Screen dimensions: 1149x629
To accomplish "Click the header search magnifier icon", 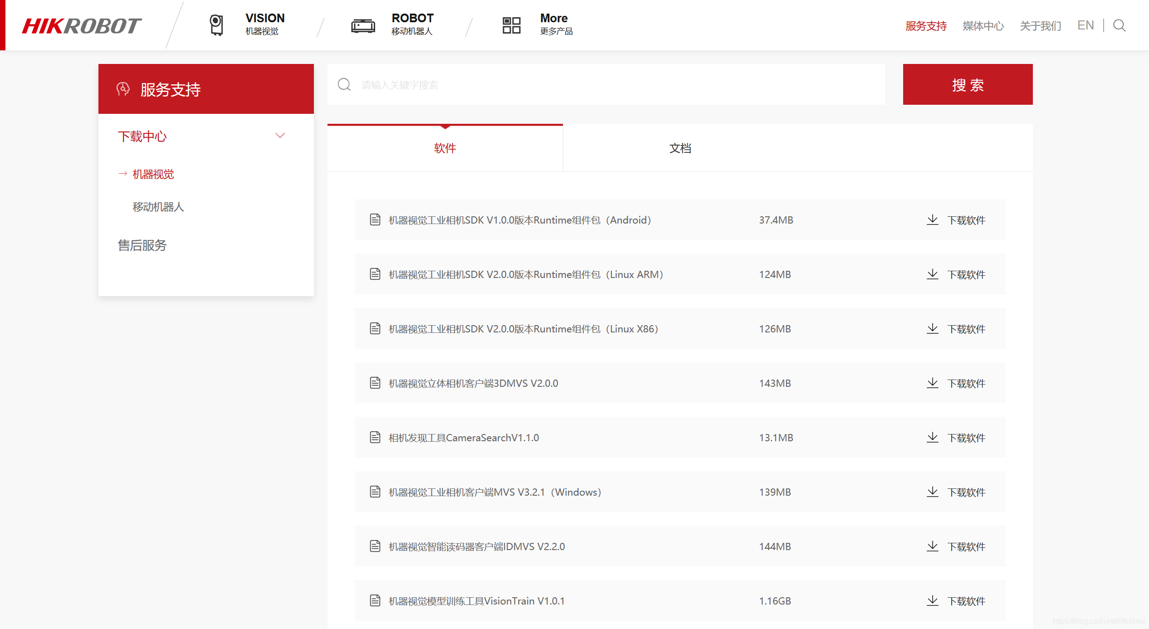I will click(1119, 25).
